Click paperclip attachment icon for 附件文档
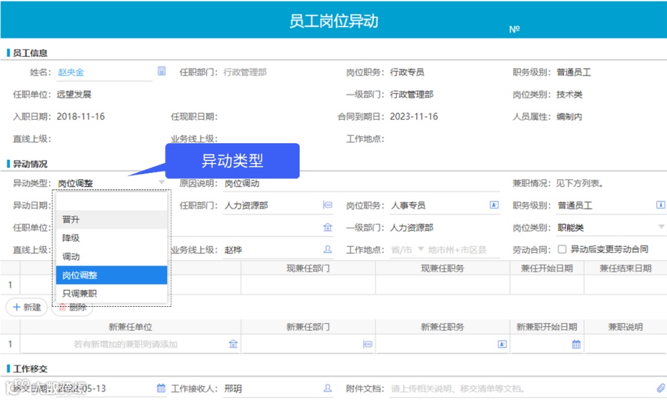The image size is (667, 400). tap(661, 388)
